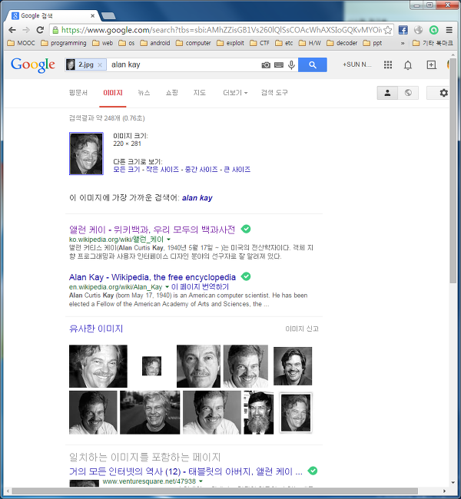Viewport: 461px width, 499px height.
Task: Select the 이미지 tab
Action: click(x=113, y=93)
